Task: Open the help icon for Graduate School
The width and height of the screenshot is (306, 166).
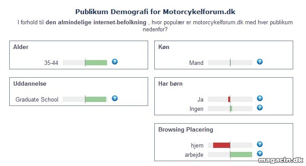Action: pos(115,98)
